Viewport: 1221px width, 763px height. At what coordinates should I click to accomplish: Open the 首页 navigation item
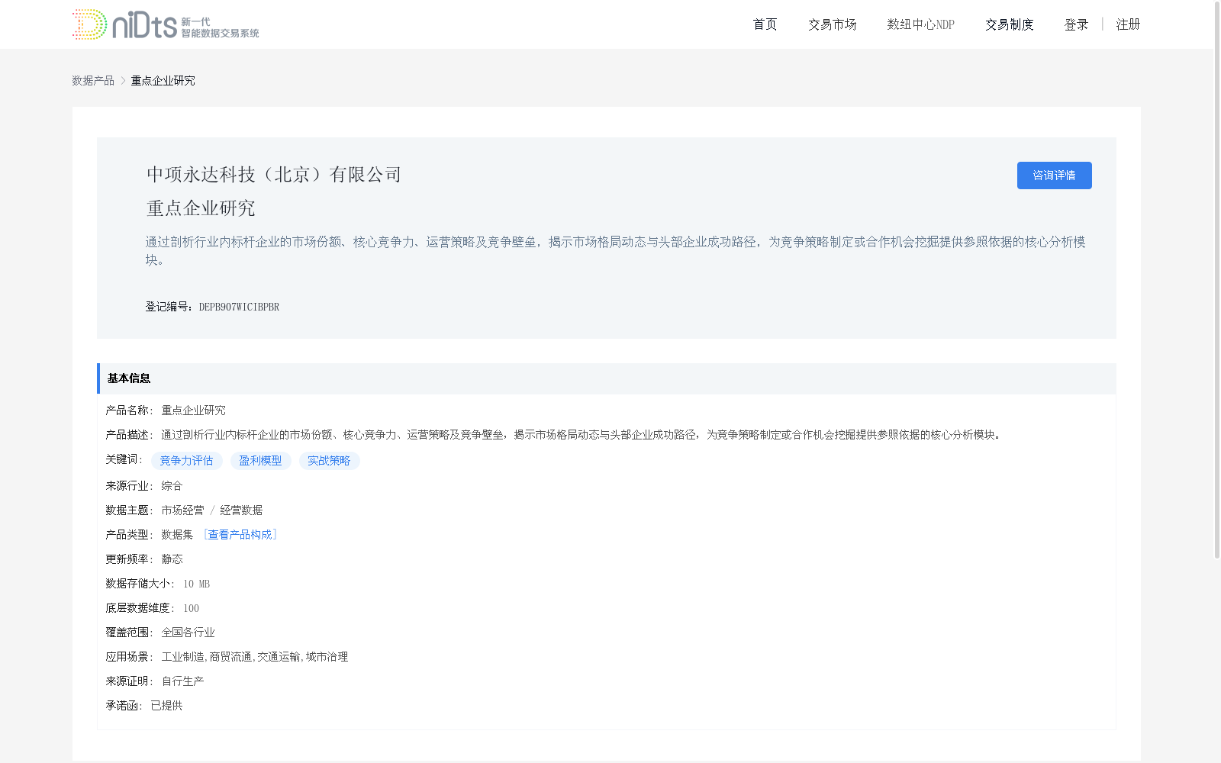[x=765, y=24]
